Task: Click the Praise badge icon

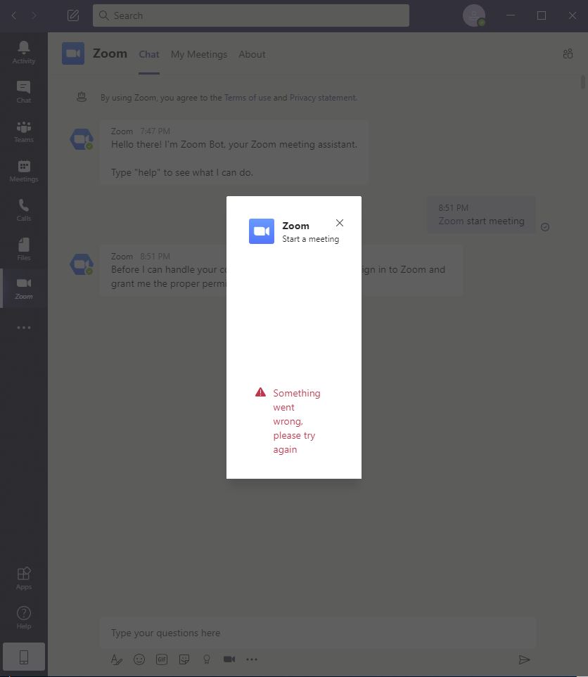Action: 207,659
